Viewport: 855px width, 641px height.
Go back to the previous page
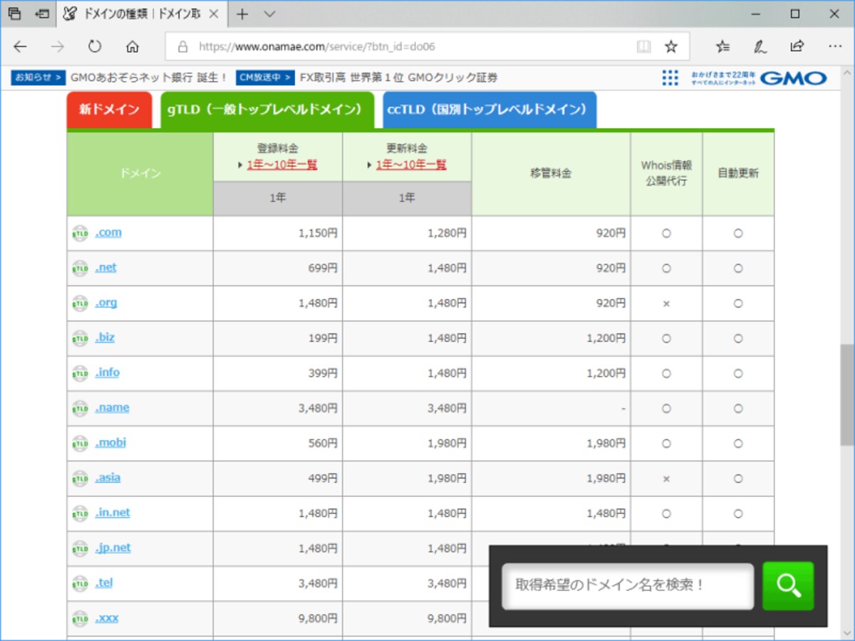pos(20,47)
